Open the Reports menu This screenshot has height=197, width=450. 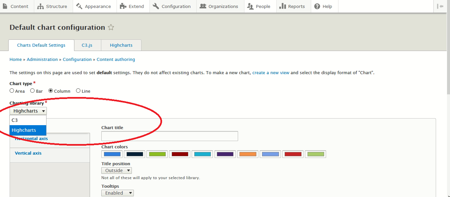coord(292,6)
